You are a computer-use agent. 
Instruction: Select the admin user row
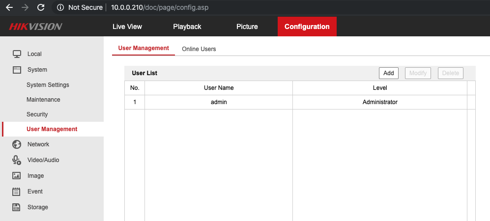tap(219, 102)
